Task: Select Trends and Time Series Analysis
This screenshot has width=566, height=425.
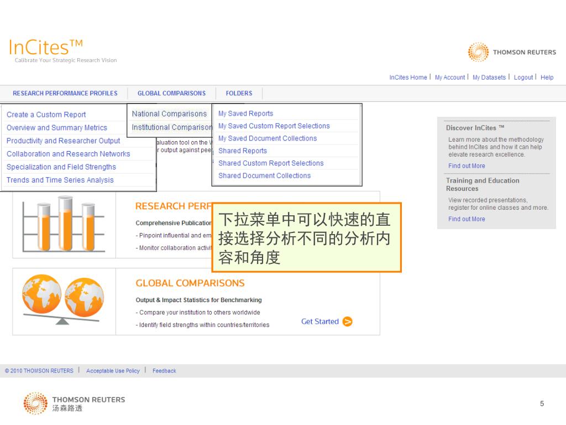Action: point(60,180)
